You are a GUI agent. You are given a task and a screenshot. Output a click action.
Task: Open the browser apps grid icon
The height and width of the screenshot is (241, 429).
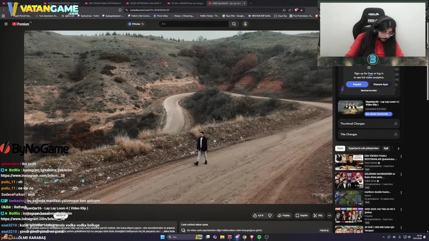coord(3,16)
